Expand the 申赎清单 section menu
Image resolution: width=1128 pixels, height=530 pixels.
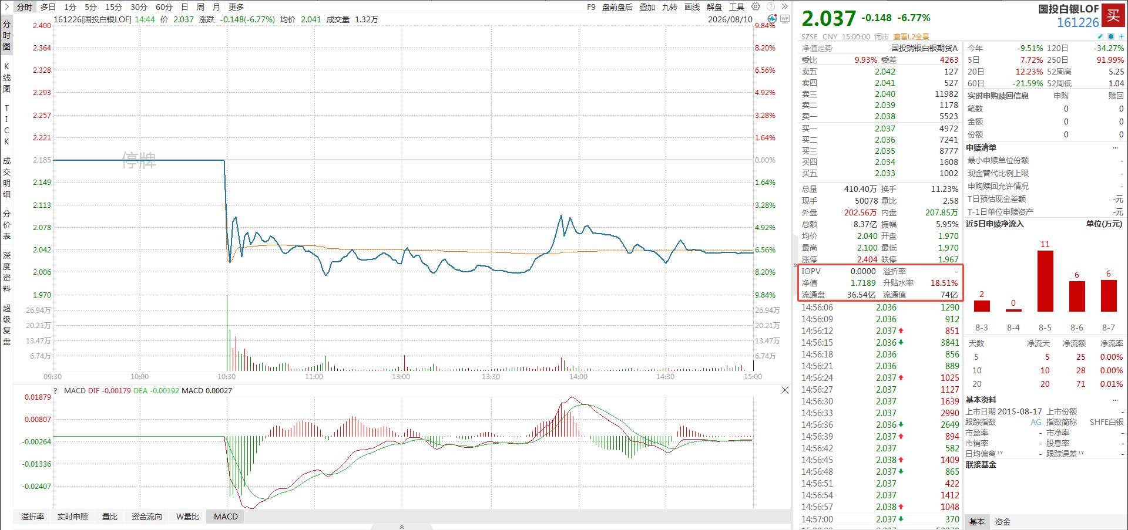point(1115,147)
